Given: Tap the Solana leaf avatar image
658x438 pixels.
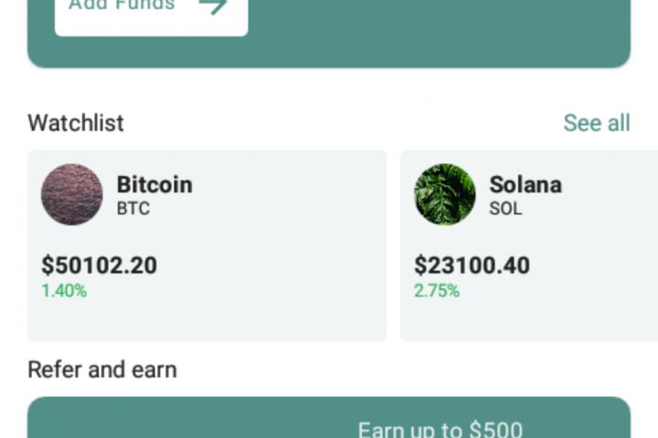Looking at the screenshot, I should [445, 194].
